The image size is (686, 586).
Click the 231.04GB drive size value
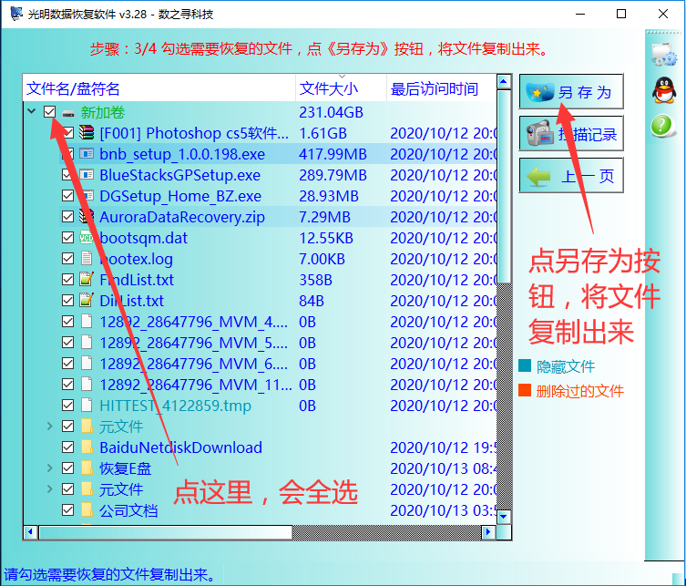click(332, 112)
